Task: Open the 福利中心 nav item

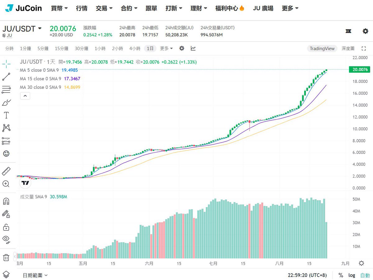Action: click(x=230, y=8)
